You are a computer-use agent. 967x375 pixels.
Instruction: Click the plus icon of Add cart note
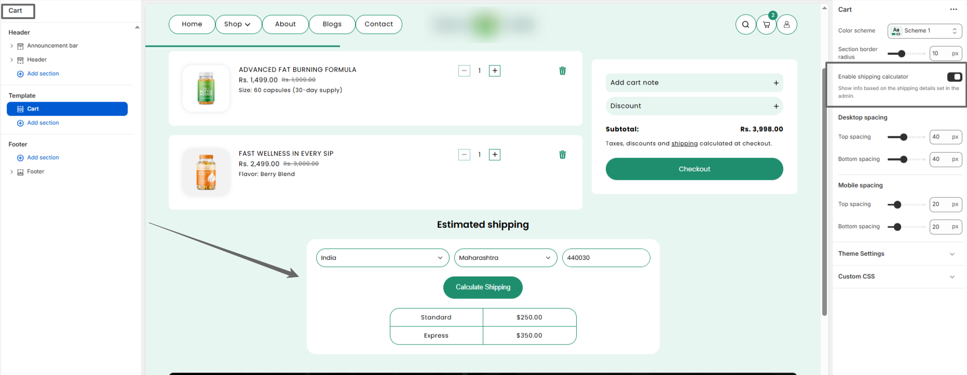776,83
